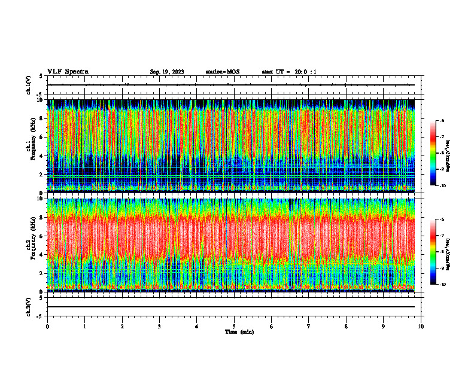Click the ch.1 voltage waveform trace
474x366 pixels.
coord(231,85)
